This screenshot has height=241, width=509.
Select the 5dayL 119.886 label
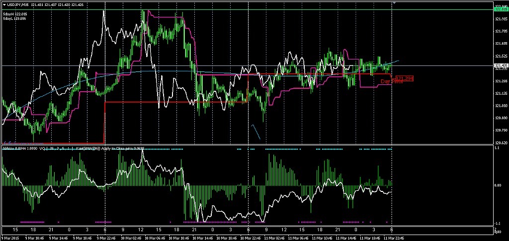tap(14, 19)
